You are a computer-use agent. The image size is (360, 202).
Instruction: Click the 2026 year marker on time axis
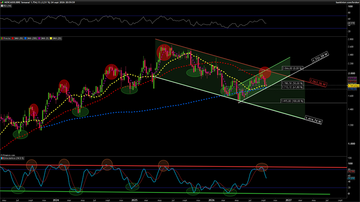pyautogui.click(x=212, y=200)
